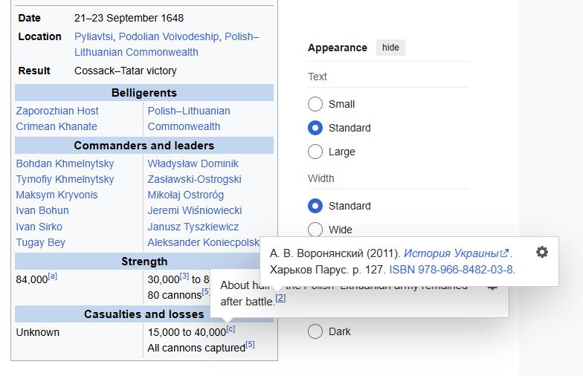Screen dimensions: 583x376
Task: Click footnote [a] beside 84,000
Action: coord(52,276)
